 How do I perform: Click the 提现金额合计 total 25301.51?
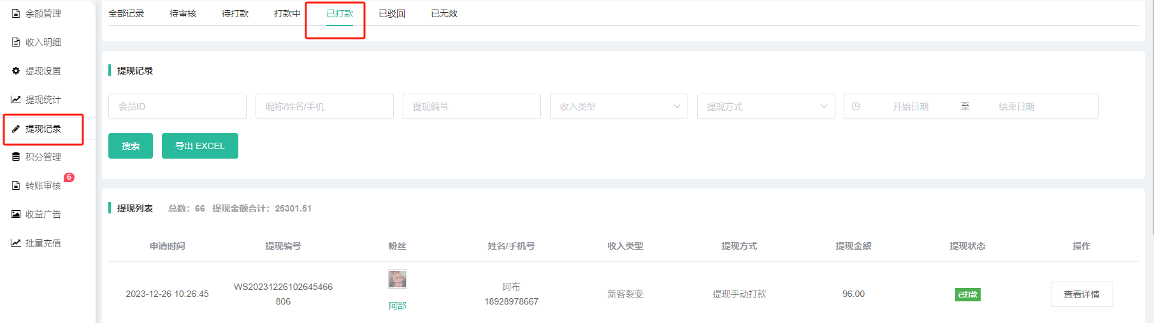tap(262, 208)
